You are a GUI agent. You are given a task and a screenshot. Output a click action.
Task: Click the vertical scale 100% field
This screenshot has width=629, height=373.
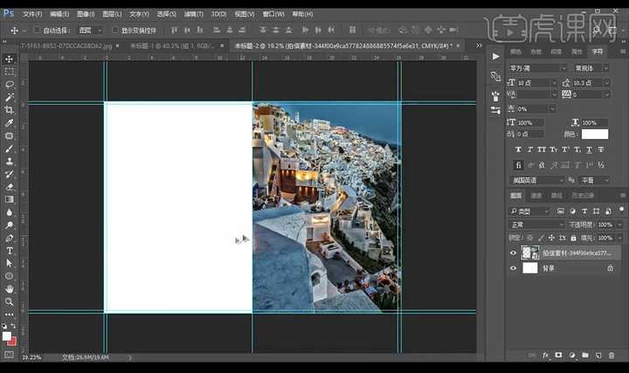(x=530, y=122)
